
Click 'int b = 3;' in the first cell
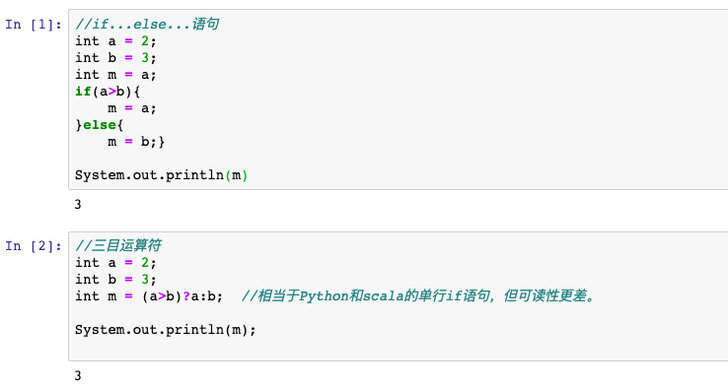(x=115, y=58)
